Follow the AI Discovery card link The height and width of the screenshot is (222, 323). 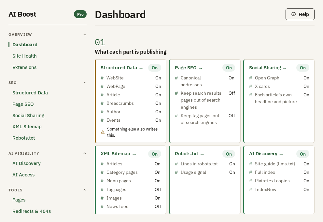pyautogui.click(x=266, y=154)
